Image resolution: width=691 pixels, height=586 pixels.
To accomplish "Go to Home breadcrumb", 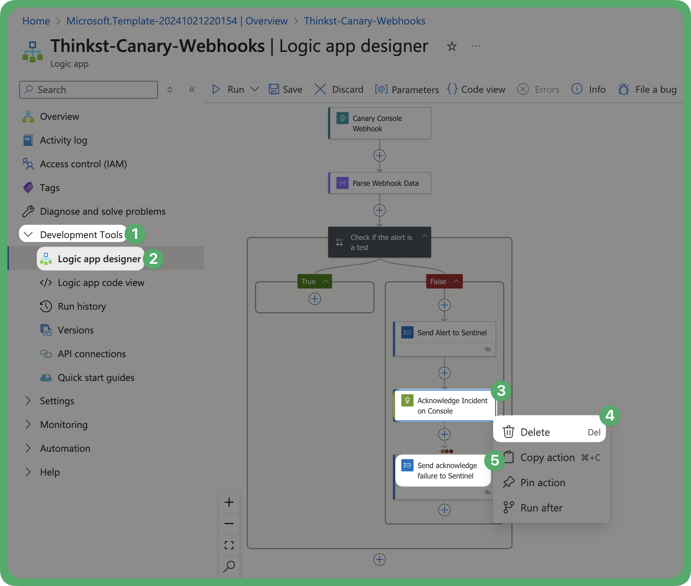I will tap(36, 21).
